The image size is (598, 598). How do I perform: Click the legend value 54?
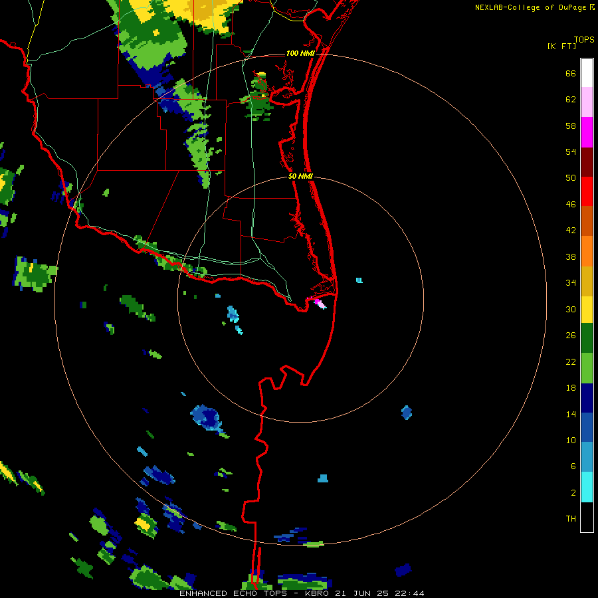tap(571, 151)
